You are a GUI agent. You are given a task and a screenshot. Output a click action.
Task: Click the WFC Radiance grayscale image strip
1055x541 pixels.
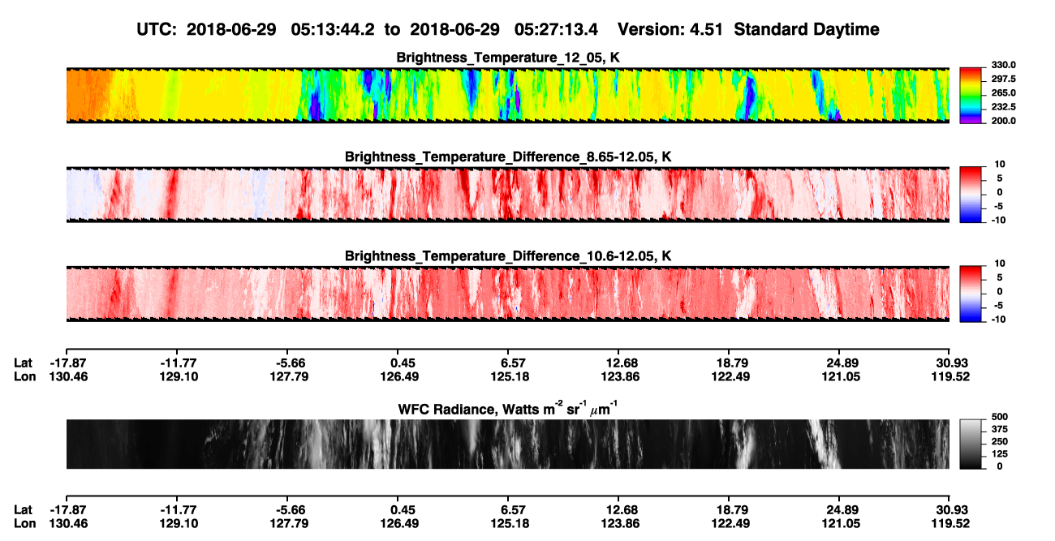coord(507,444)
